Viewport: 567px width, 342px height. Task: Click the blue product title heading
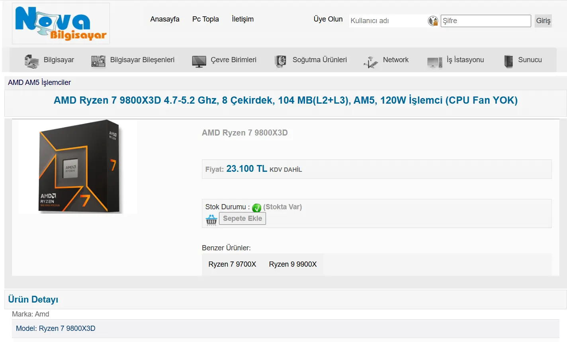[286, 100]
